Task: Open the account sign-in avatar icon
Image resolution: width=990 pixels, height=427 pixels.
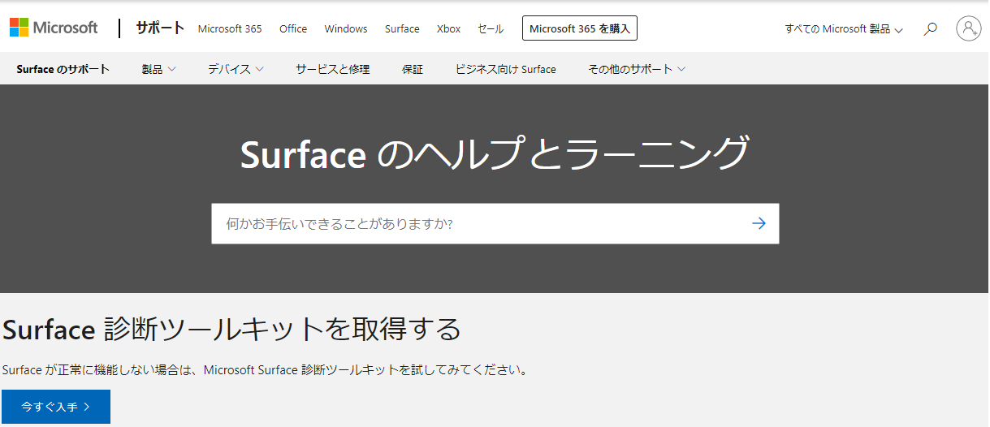Action: pos(969,28)
